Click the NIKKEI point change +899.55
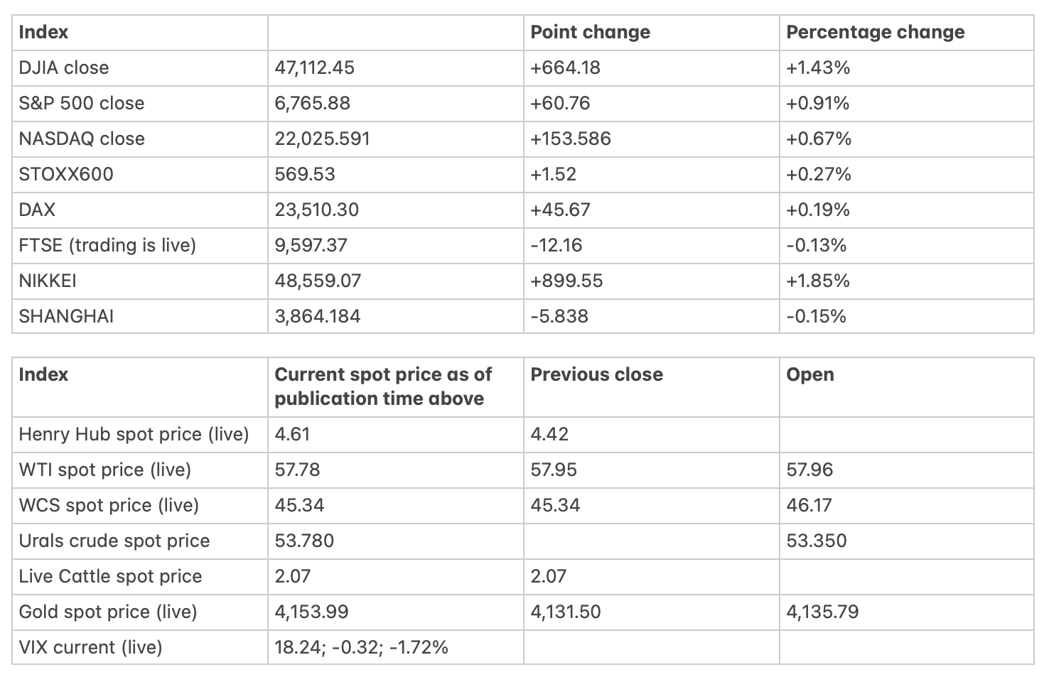This screenshot has height=682, width=1049. coord(566,281)
